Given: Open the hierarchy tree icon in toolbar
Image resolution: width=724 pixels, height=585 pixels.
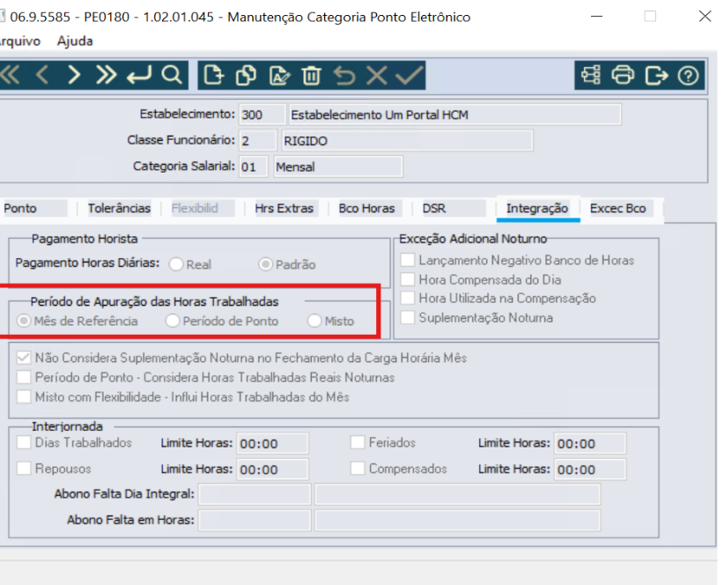Looking at the screenshot, I should [591, 75].
